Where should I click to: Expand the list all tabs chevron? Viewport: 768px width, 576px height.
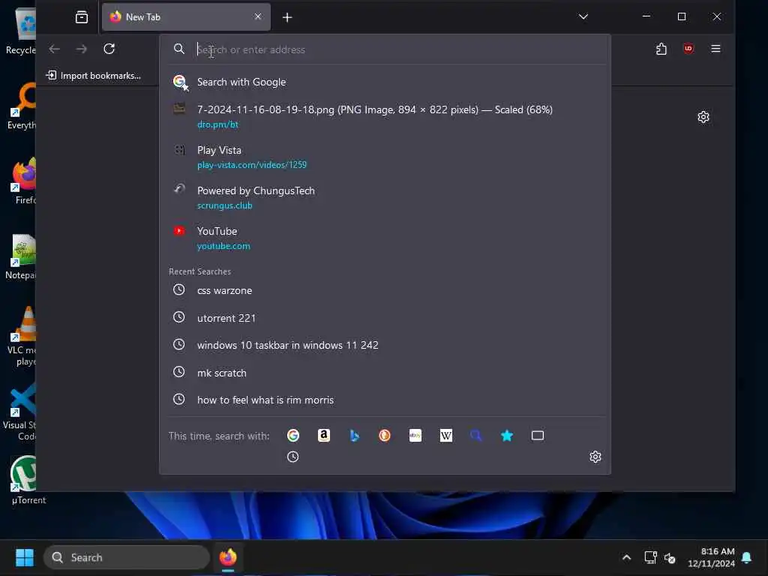tap(583, 16)
